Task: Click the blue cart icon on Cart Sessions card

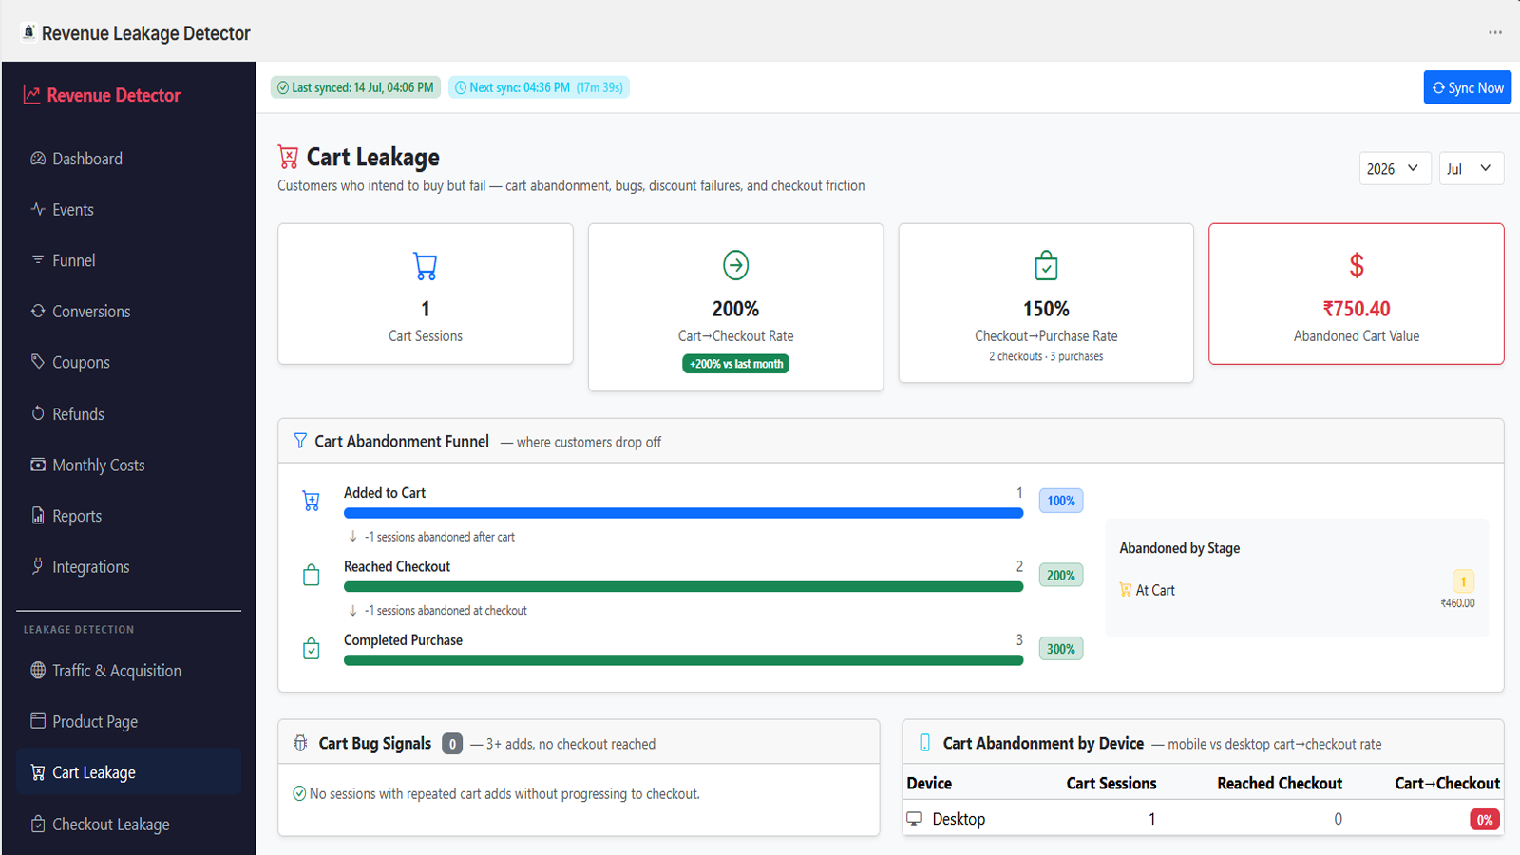Action: click(426, 266)
